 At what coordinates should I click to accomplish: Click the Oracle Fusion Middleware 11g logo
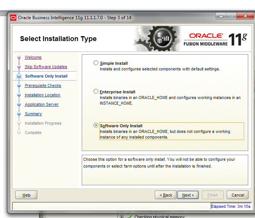[215, 39]
